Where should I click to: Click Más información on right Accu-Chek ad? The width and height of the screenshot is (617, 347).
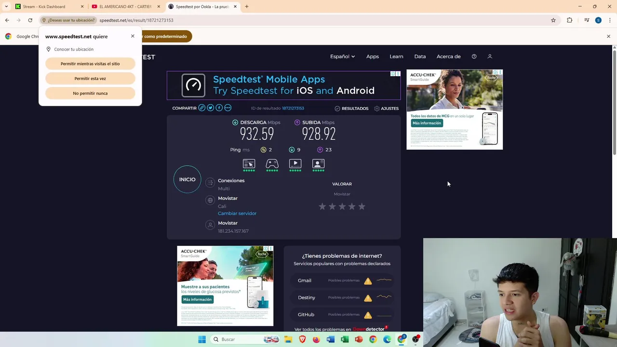pyautogui.click(x=427, y=123)
